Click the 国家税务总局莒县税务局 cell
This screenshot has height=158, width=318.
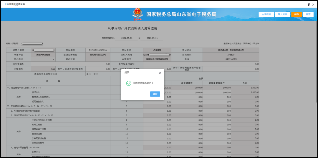(157, 59)
